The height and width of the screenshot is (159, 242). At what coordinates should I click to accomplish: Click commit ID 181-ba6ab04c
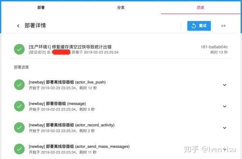click(214, 47)
